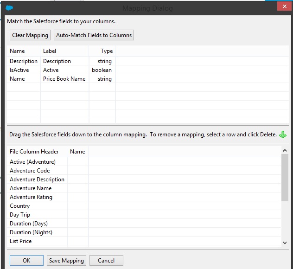This screenshot has height=269, width=293.
Task: Cancel the mapping dialog
Action: point(106,261)
